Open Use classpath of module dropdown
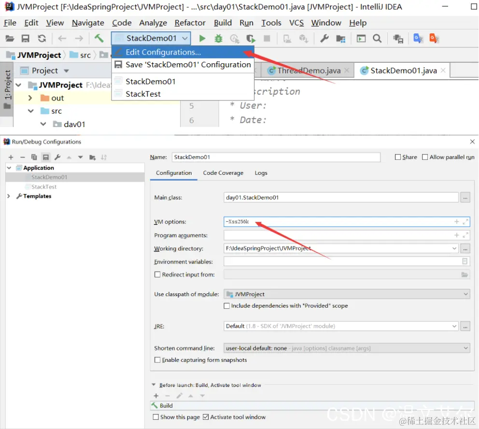Screen dimensions: 479x429 pyautogui.click(x=347, y=294)
